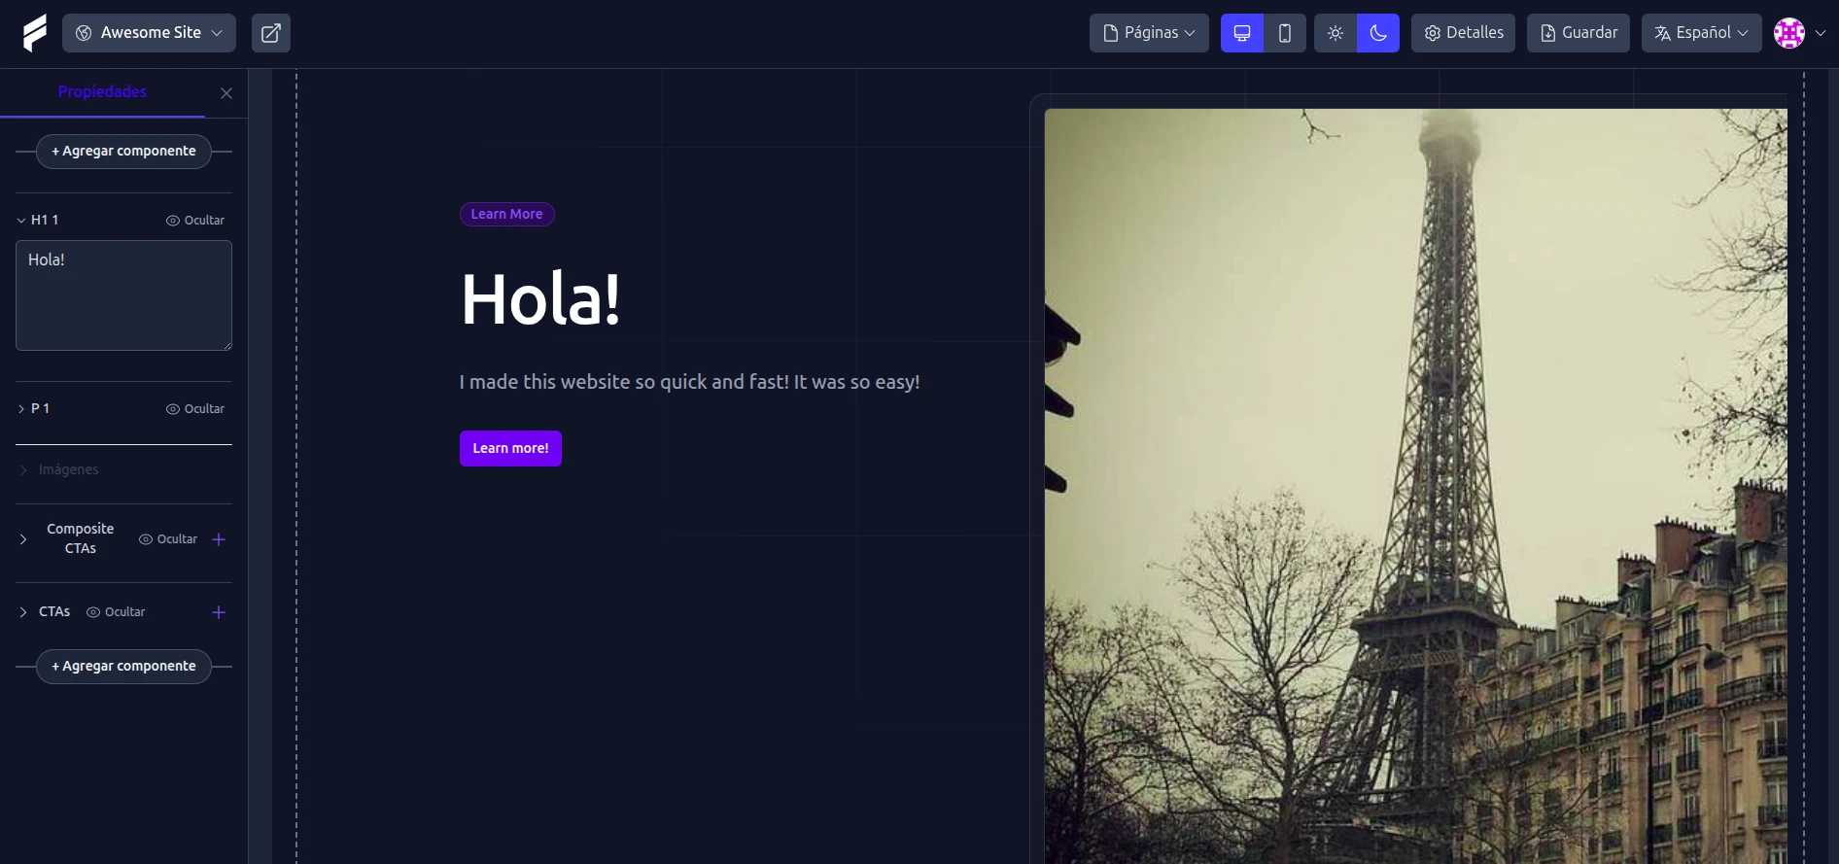Enable light theme with the sun icon
Viewport: 1839px width, 864px height.
click(x=1336, y=33)
